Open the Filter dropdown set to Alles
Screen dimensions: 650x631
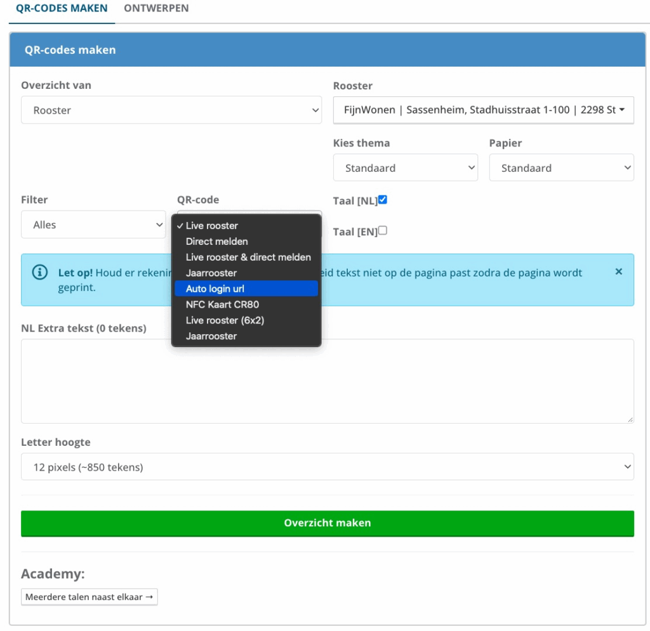(93, 225)
